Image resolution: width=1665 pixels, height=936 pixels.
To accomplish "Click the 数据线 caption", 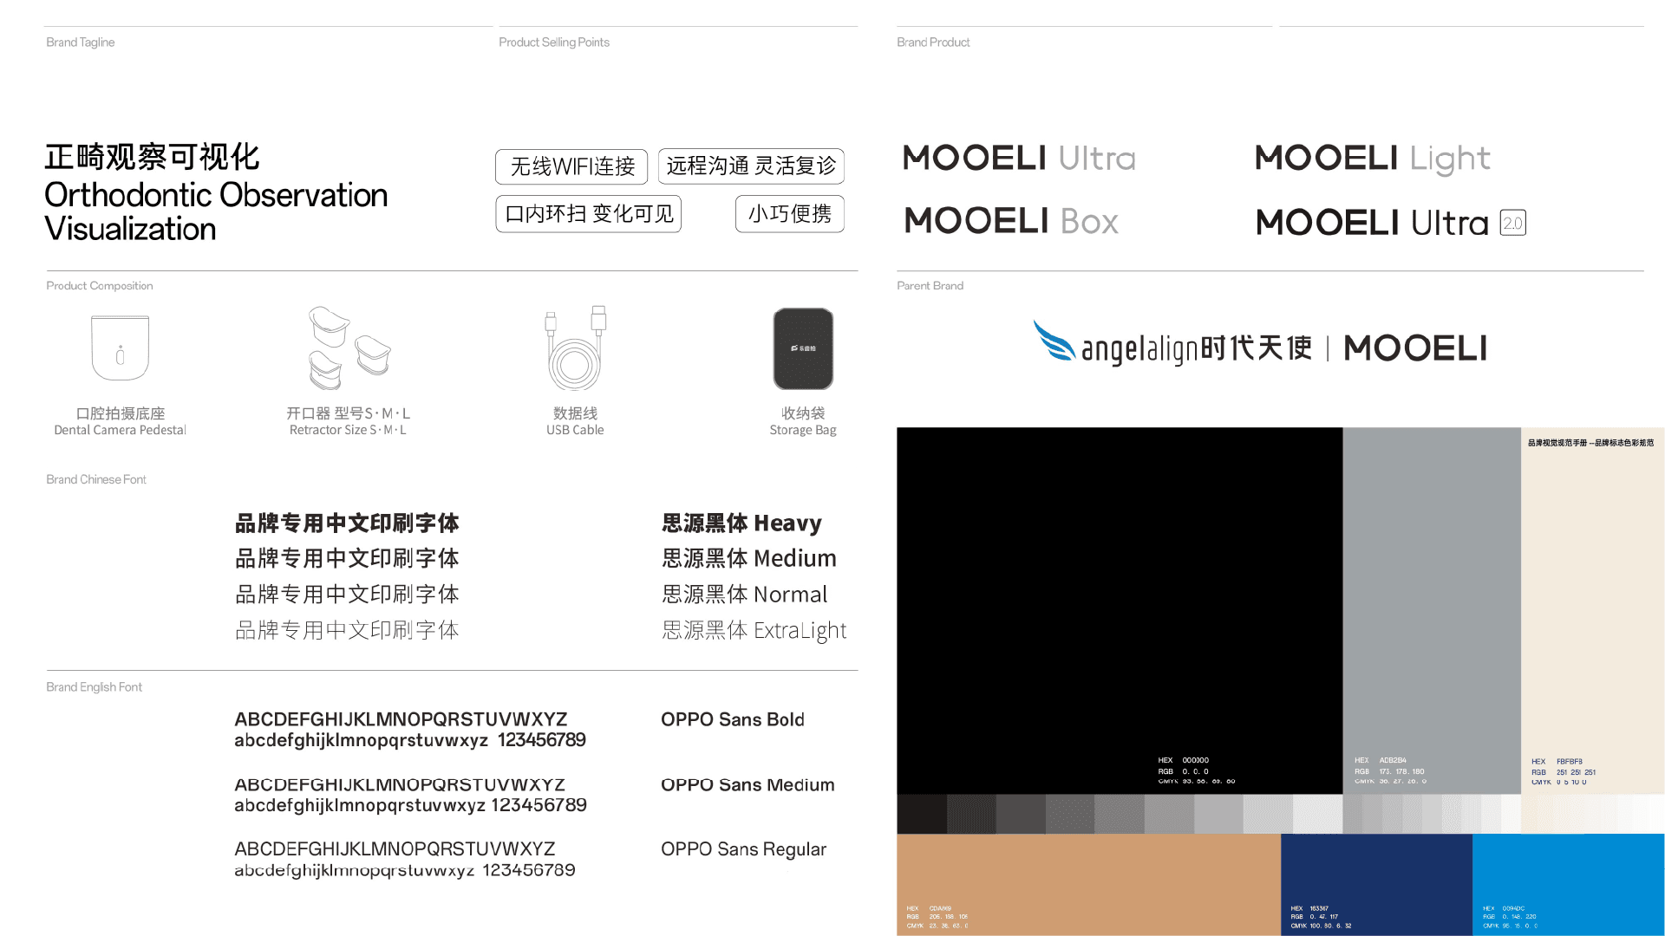I will tap(576, 414).
